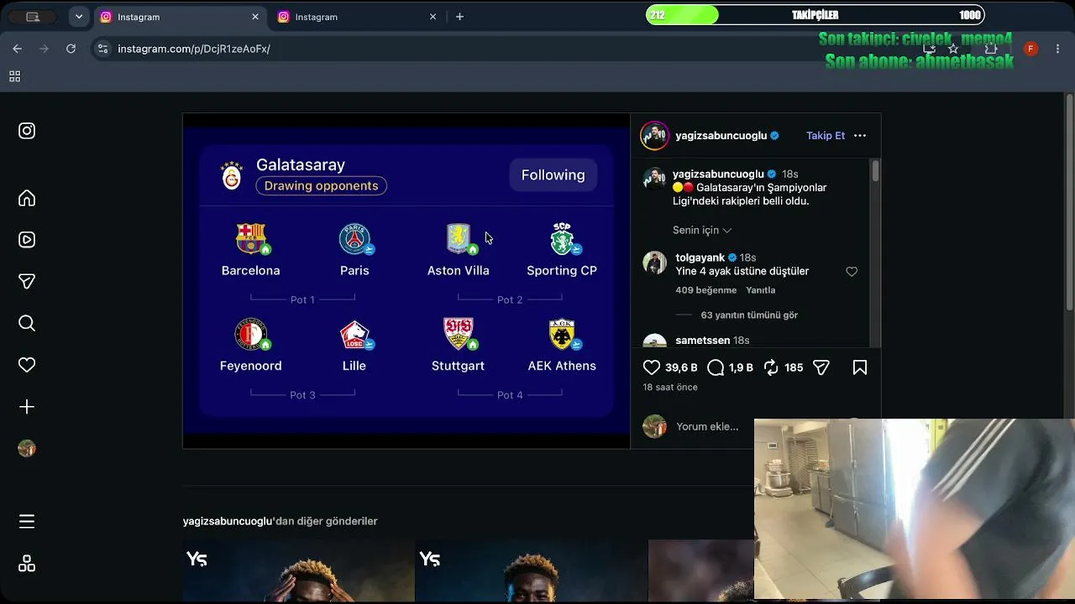Open Notifications heart icon in sidebar

[x=27, y=365]
